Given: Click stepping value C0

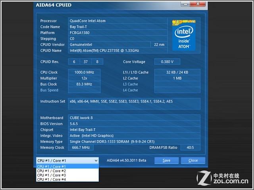Looking at the screenshot, I should click(117, 39).
